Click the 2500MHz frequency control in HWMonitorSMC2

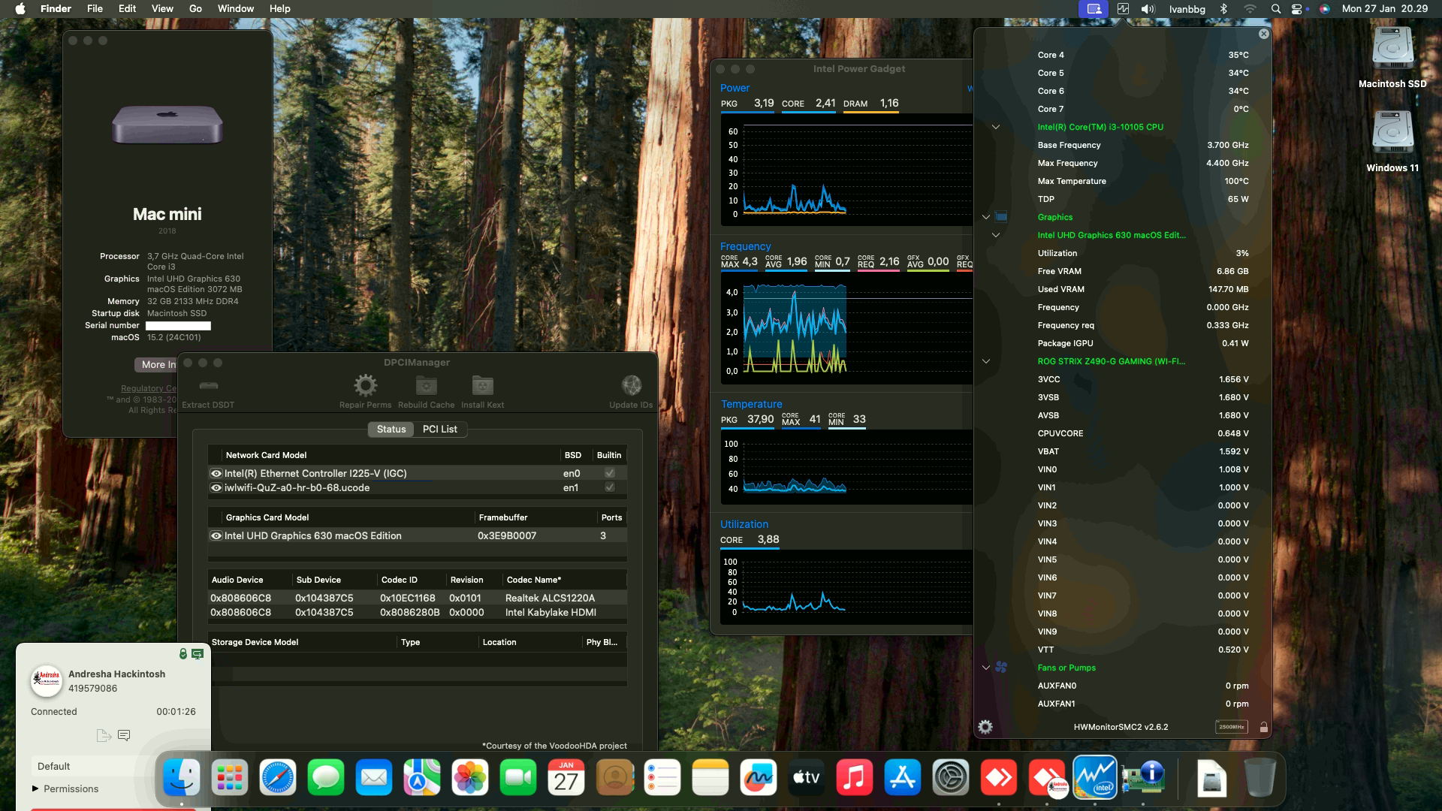pyautogui.click(x=1232, y=726)
